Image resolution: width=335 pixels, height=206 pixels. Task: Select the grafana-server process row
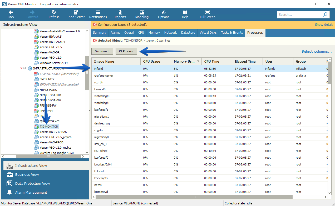[x=209, y=76]
